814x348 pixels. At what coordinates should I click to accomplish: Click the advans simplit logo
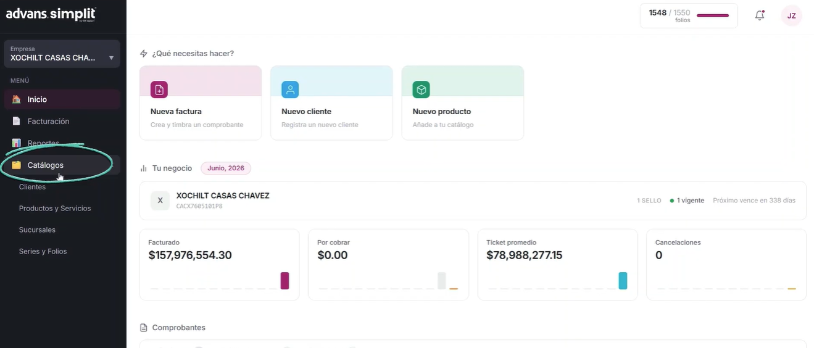[x=51, y=14]
